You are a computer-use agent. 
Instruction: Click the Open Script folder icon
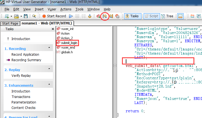click(x=16, y=16)
